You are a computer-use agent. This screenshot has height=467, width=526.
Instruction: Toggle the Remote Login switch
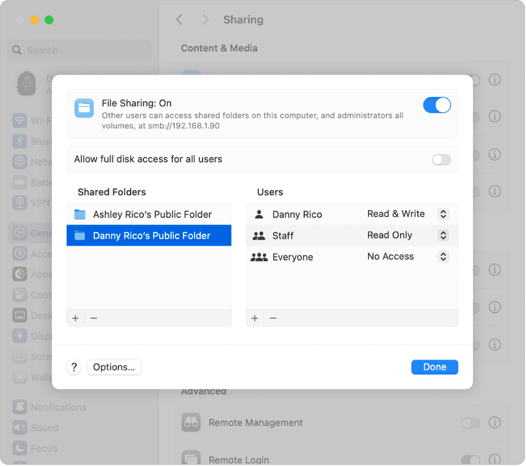click(470, 460)
